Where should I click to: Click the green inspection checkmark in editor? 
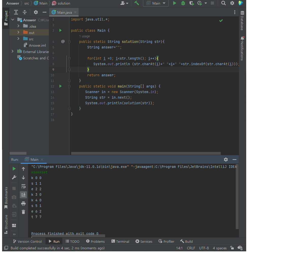pos(221,21)
